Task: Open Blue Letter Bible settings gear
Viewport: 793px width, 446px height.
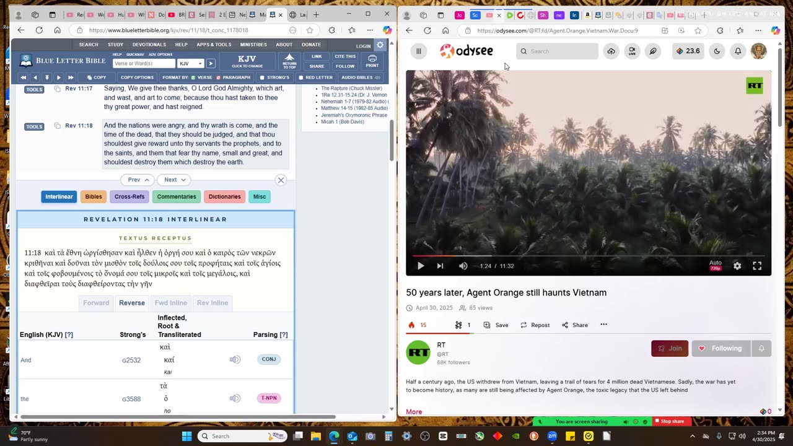Action: point(380,45)
